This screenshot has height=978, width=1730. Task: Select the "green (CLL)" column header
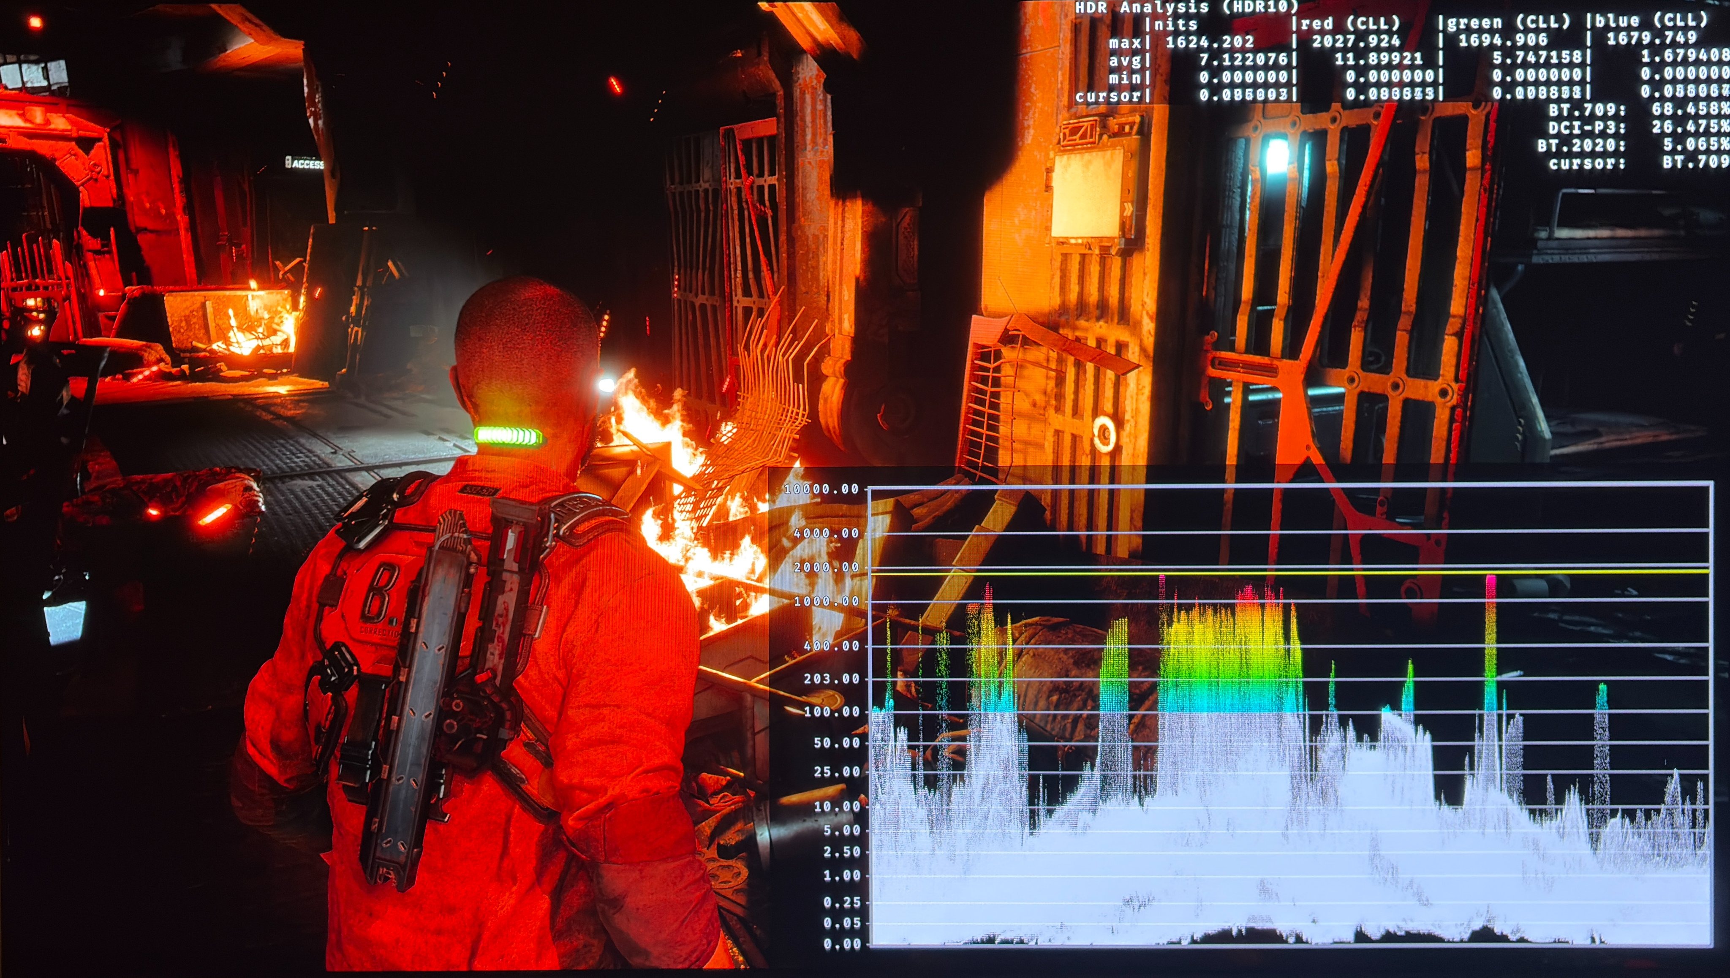pyautogui.click(x=1508, y=22)
